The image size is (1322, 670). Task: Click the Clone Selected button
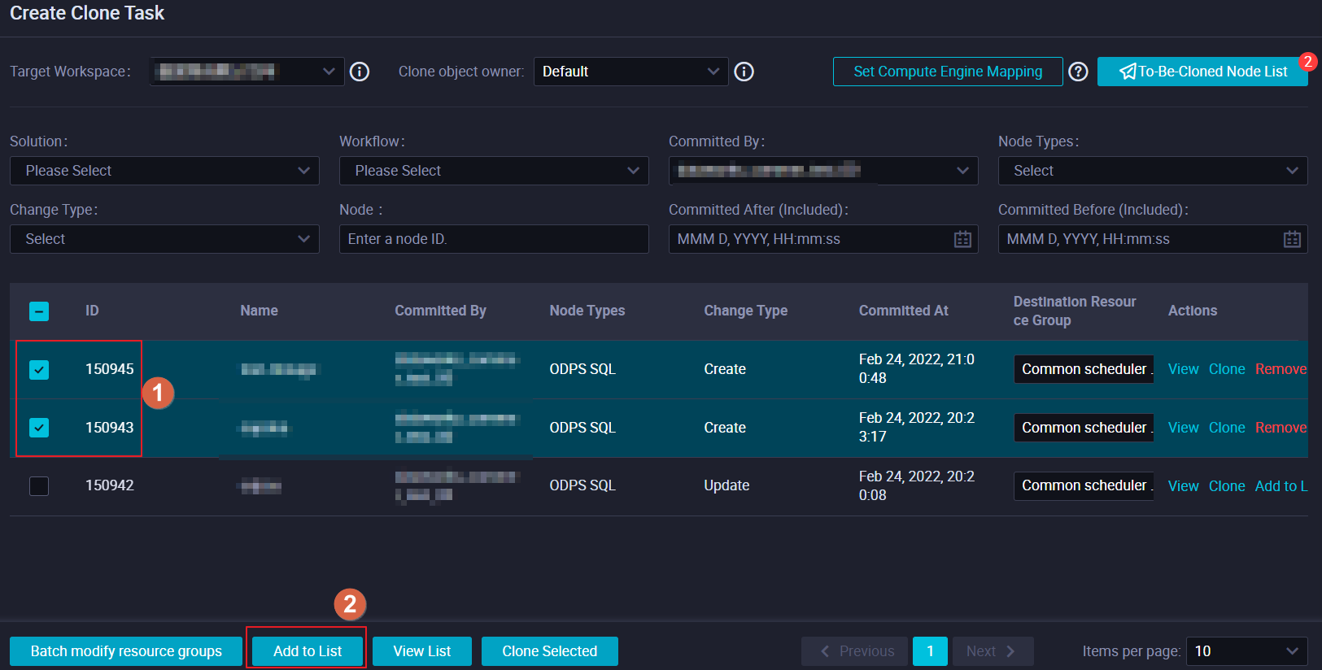point(550,651)
